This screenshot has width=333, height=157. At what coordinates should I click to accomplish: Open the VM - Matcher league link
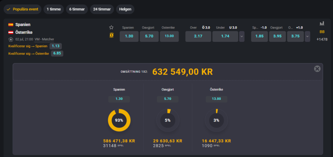coord(44,39)
